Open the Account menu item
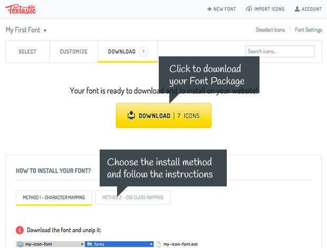This screenshot has height=248, width=327. tap(308, 9)
